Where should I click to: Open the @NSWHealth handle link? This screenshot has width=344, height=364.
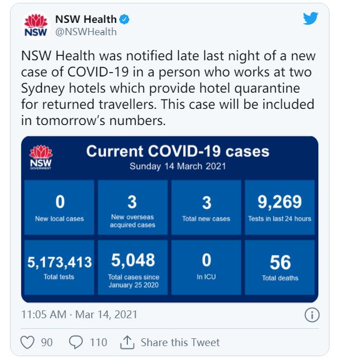tap(86, 32)
